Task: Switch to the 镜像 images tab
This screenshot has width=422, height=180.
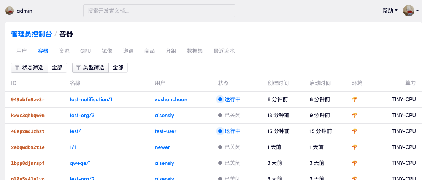Action: click(x=107, y=51)
